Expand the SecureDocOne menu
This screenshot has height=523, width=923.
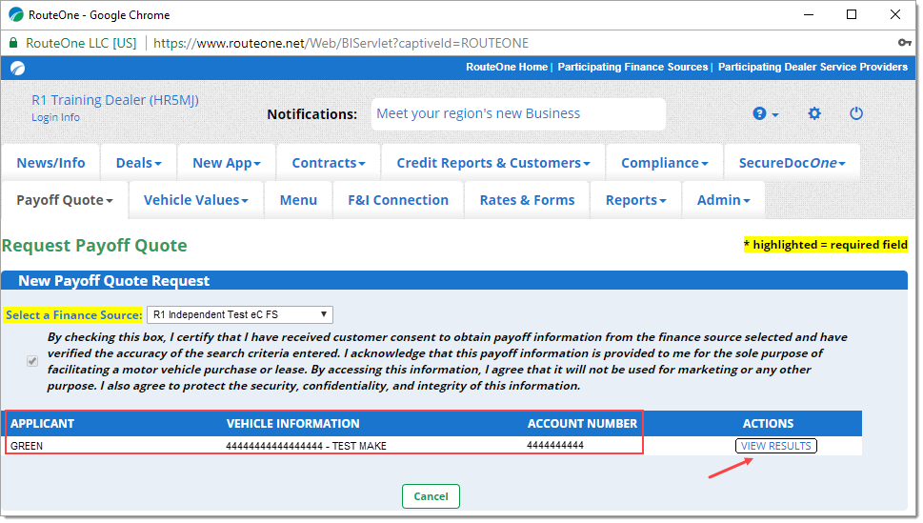tap(792, 163)
